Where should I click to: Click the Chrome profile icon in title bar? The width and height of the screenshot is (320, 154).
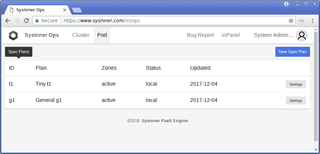click(x=286, y=4)
